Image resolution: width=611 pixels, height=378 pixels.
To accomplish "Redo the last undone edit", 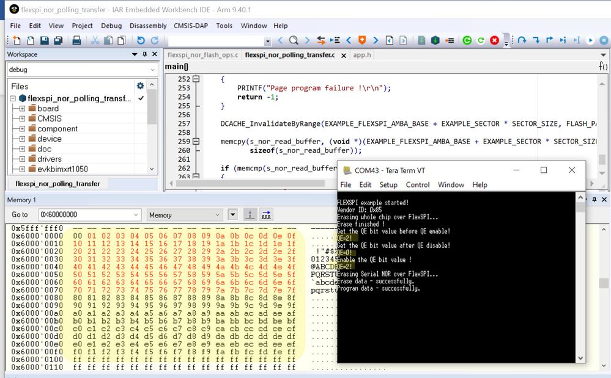I will coord(155,40).
